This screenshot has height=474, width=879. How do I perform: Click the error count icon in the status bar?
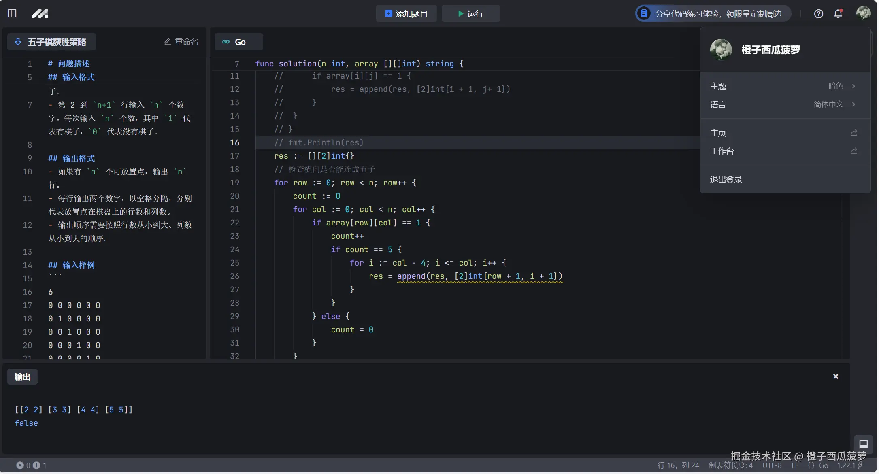pyautogui.click(x=20, y=465)
